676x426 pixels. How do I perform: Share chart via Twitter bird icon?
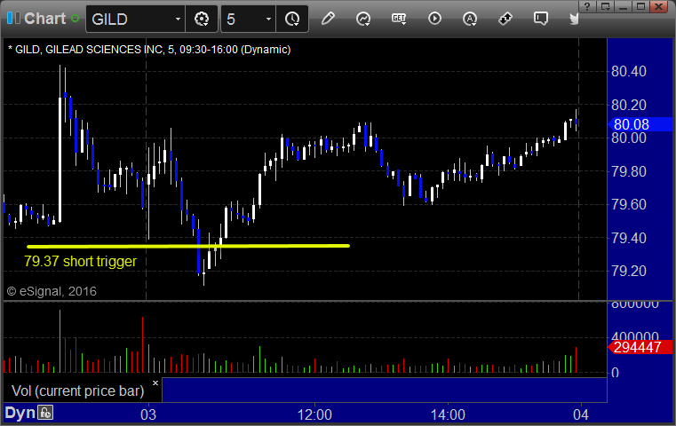(574, 19)
